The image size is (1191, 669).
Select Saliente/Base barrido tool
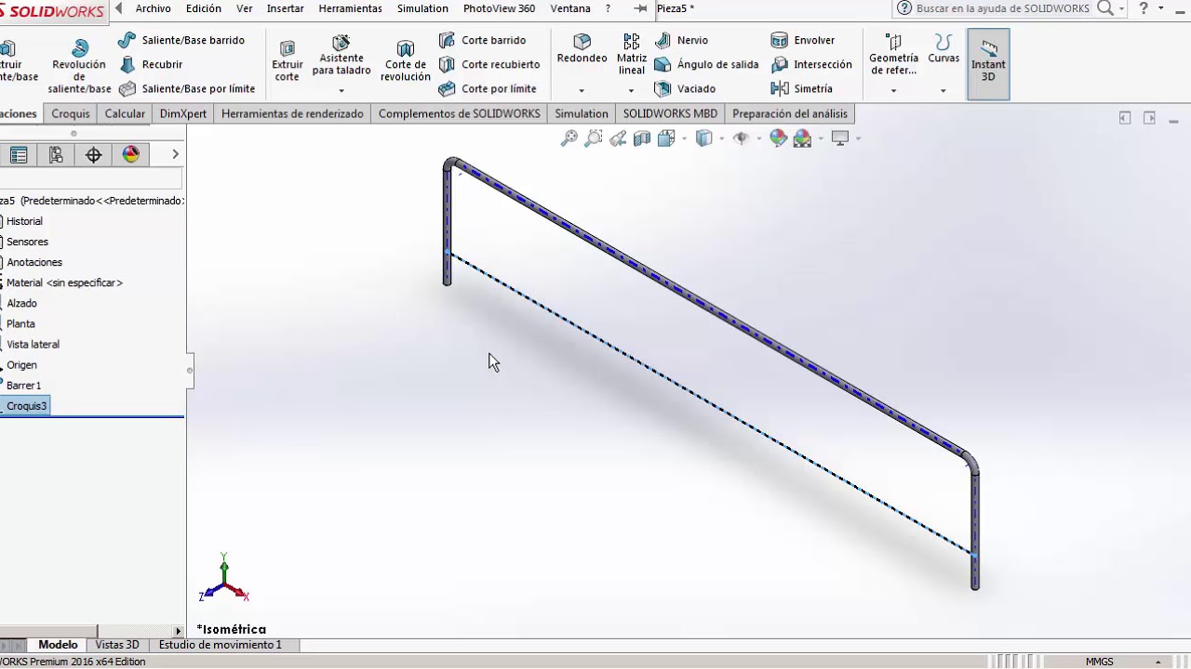(182, 40)
